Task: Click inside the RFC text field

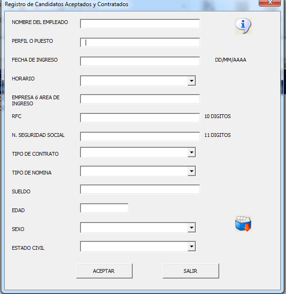Action: pos(140,118)
